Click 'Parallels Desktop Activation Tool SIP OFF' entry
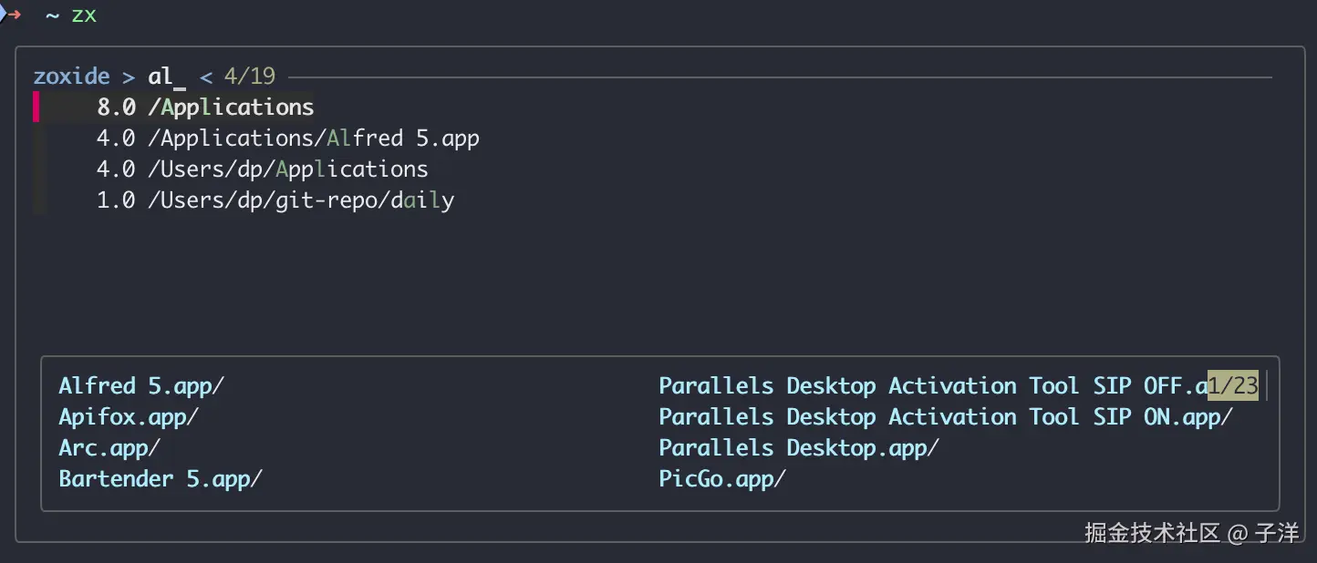The image size is (1317, 563). coord(930,386)
